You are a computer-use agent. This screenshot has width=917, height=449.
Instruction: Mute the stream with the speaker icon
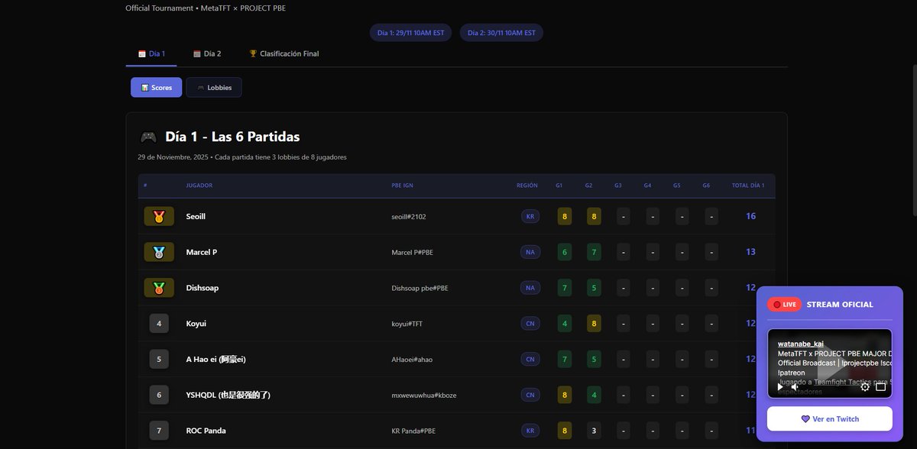pyautogui.click(x=795, y=386)
